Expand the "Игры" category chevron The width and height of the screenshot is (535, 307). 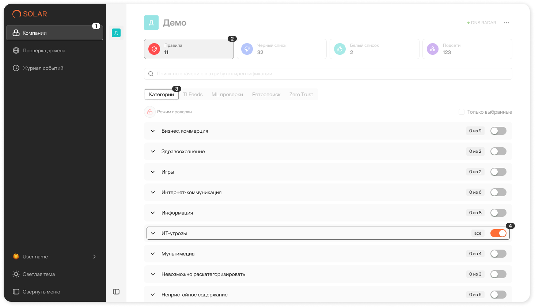(x=152, y=172)
